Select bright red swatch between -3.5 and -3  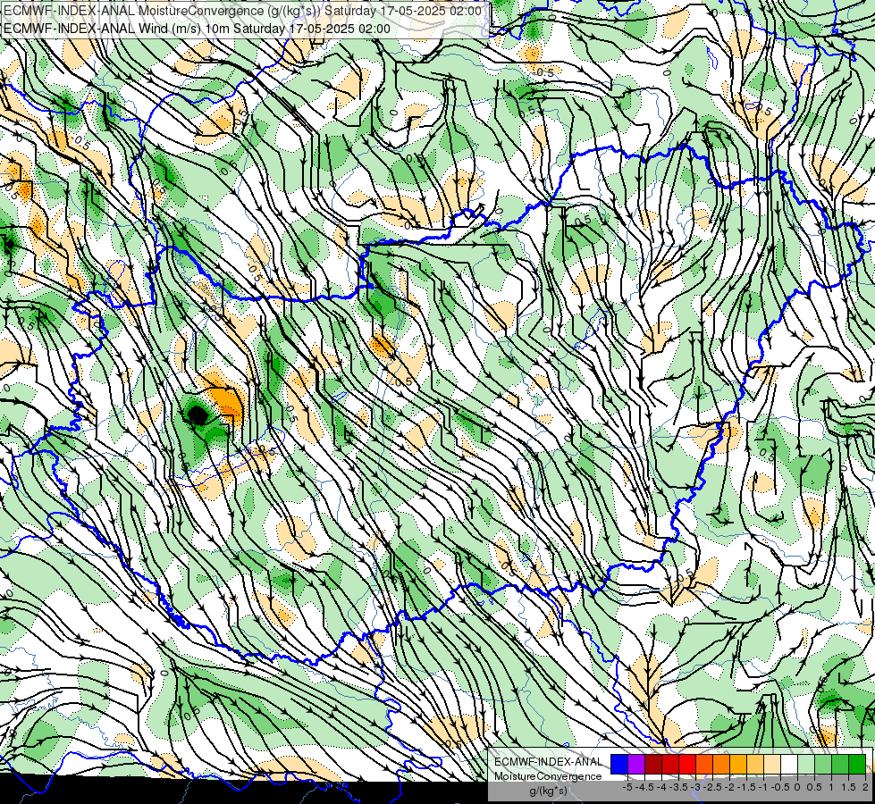(x=687, y=765)
